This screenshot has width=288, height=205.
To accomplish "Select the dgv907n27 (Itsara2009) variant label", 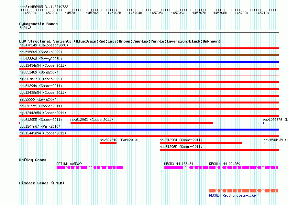I will [x=41, y=79].
